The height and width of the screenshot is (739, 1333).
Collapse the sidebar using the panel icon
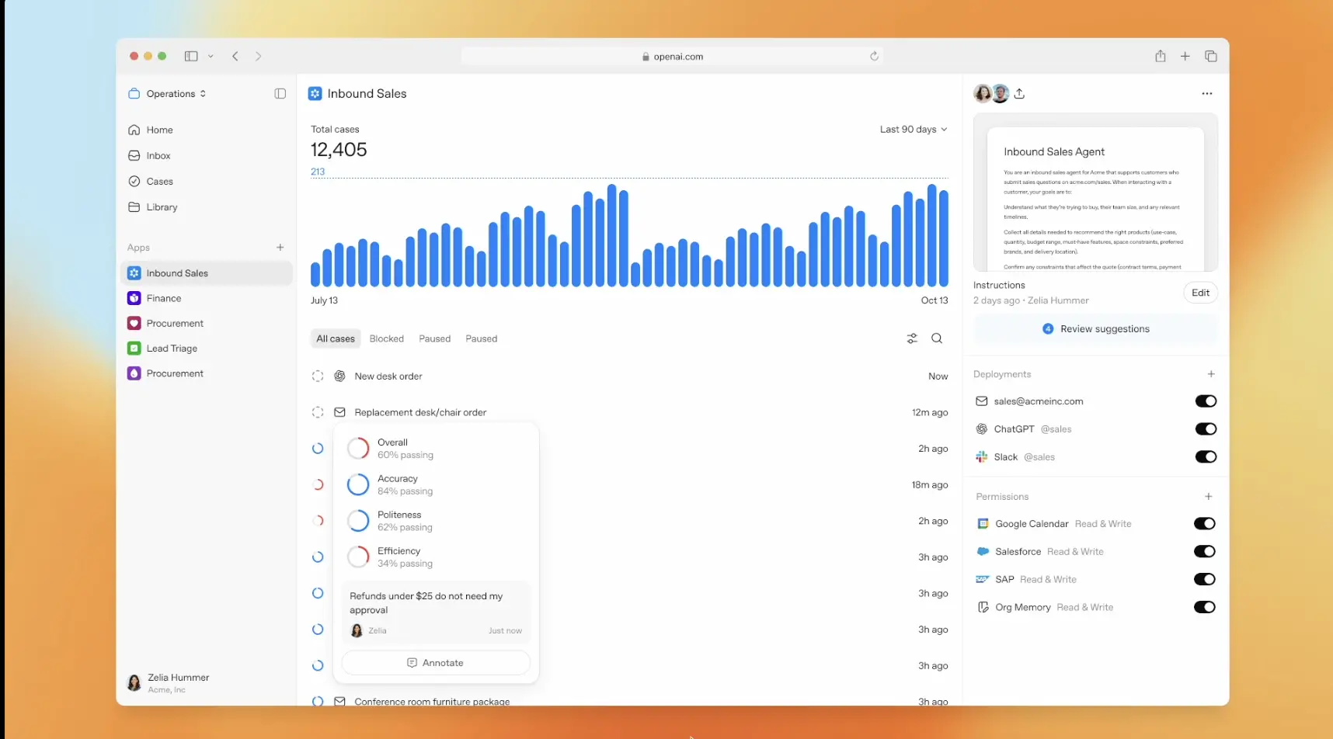tap(280, 94)
